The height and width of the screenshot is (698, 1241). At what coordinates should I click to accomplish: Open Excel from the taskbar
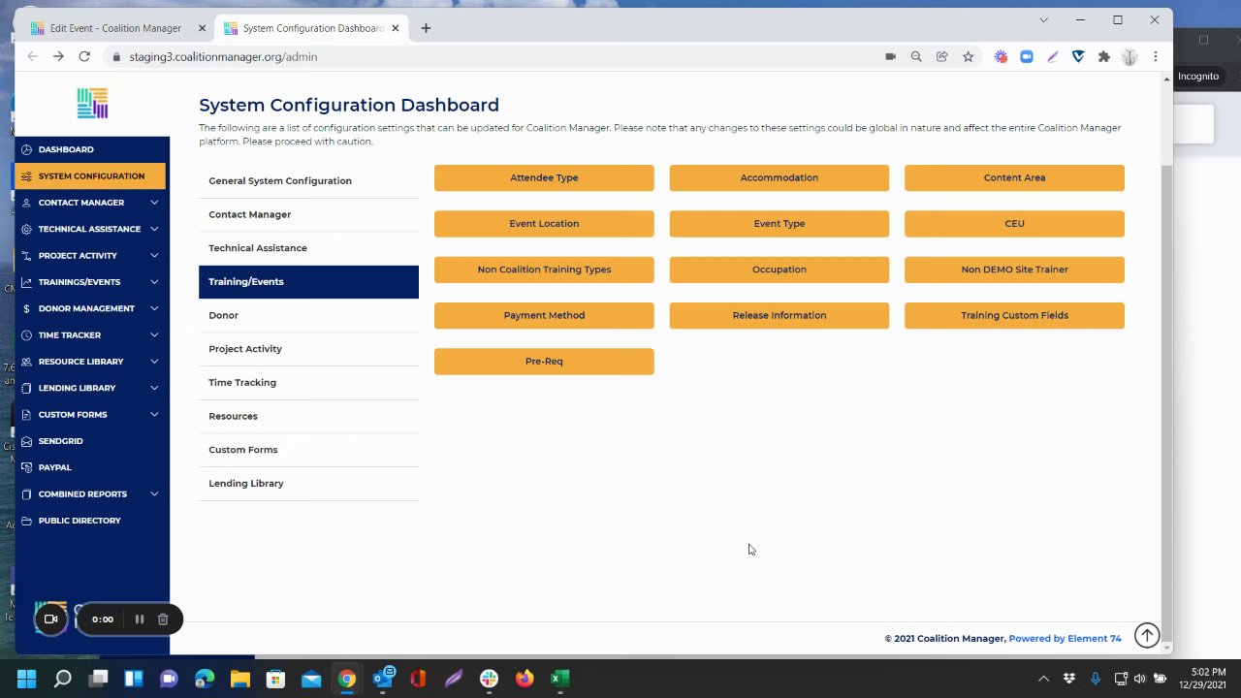[559, 679]
